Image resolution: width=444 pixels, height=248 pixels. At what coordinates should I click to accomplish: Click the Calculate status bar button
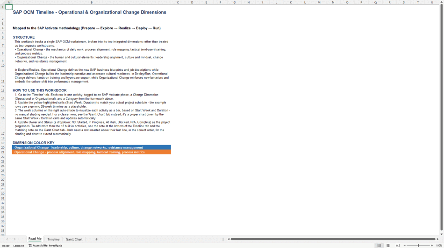[19, 246]
